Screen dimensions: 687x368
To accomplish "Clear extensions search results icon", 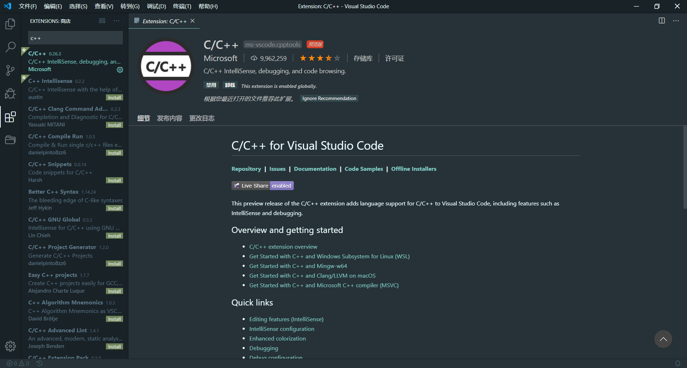I will 102,21.
